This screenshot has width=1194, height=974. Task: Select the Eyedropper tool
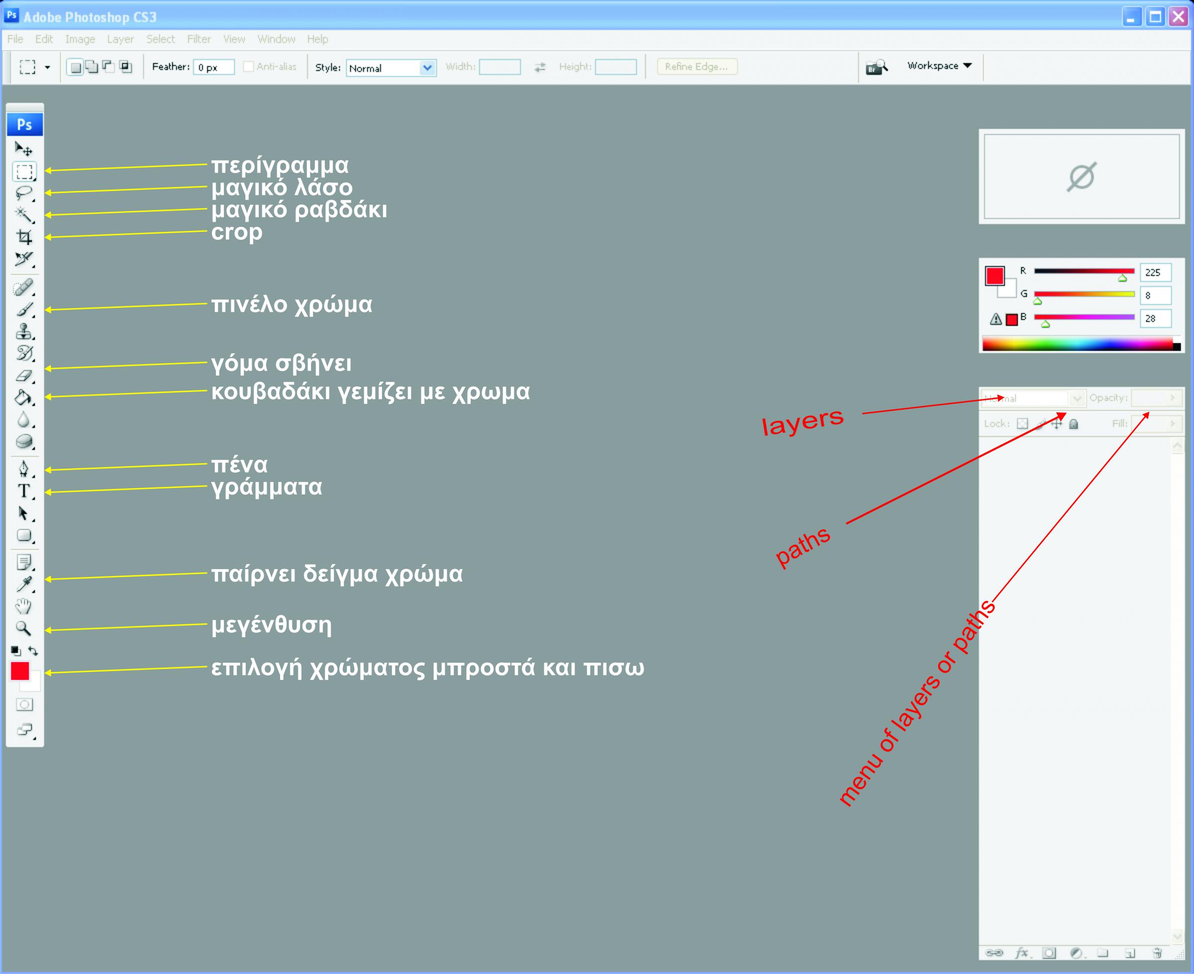(x=23, y=584)
